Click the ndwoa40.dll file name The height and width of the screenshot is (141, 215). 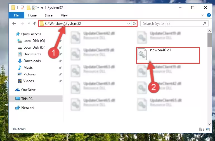click(160, 50)
